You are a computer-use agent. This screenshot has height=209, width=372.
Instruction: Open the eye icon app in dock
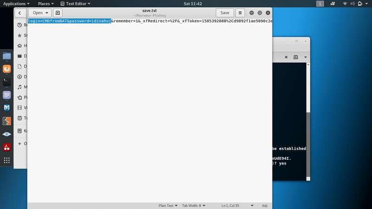point(7,134)
